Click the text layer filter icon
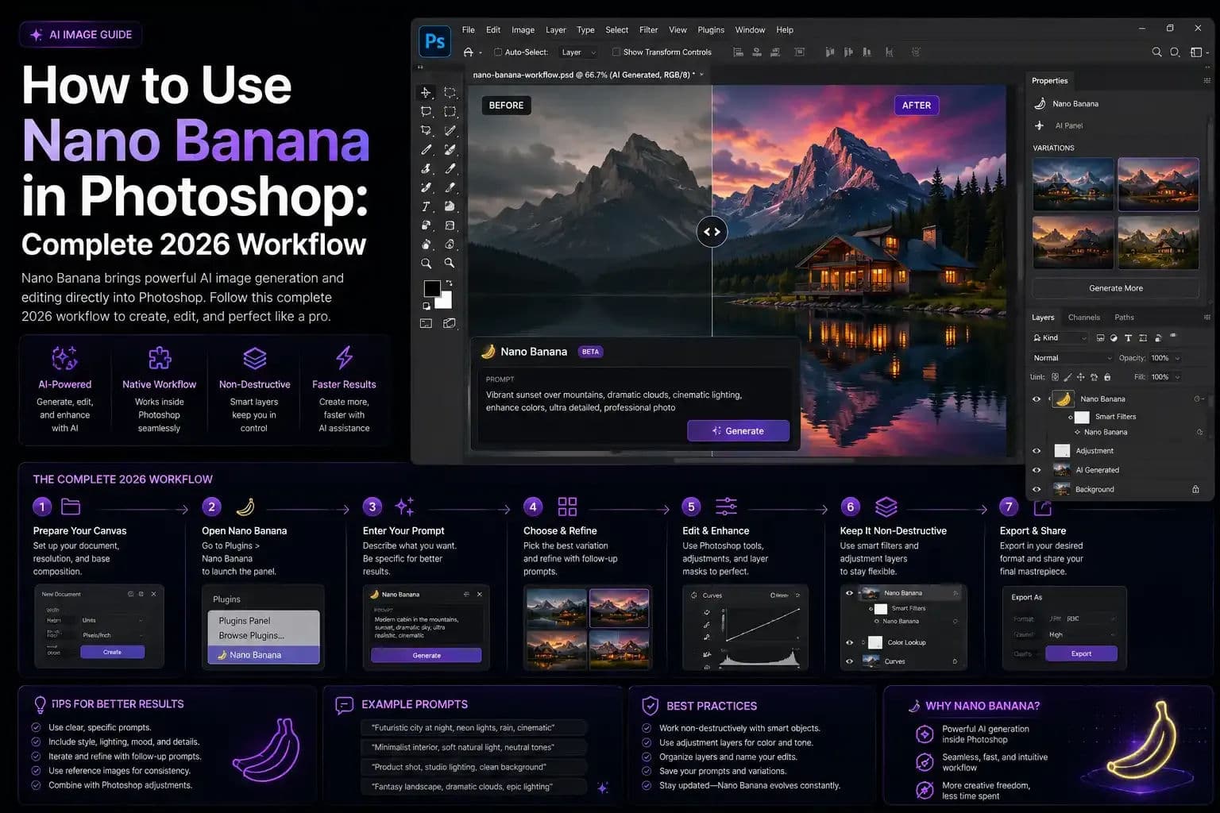 pyautogui.click(x=1128, y=338)
